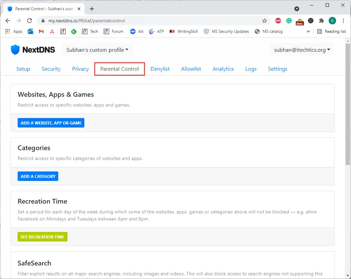Click the Add a Category button
Image resolution: width=351 pixels, height=279 pixels.
[x=38, y=176]
